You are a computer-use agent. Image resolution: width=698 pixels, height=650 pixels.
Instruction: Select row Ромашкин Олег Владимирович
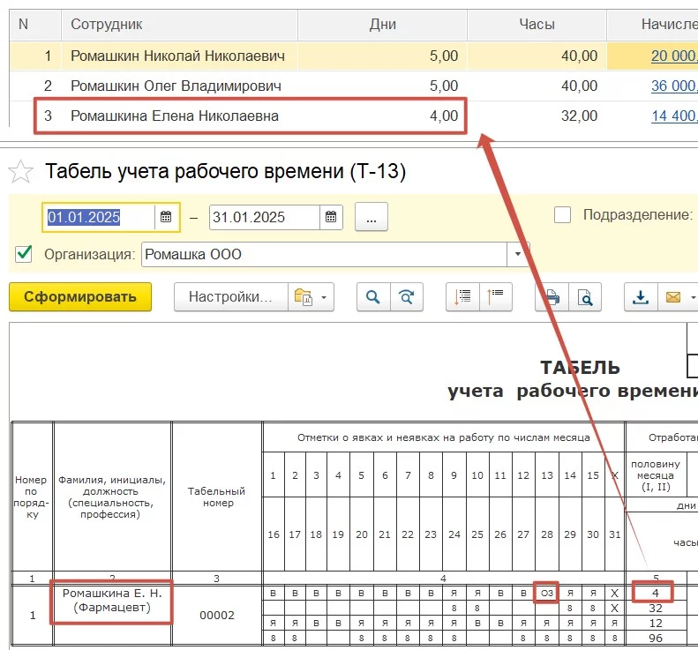point(354,86)
